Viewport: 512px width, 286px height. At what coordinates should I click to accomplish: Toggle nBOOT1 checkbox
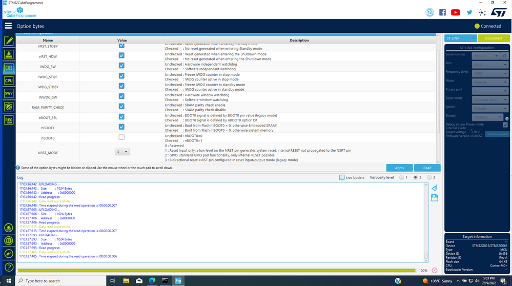[x=121, y=127]
